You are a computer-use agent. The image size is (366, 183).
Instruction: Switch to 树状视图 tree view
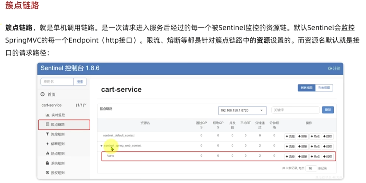(x=306, y=88)
